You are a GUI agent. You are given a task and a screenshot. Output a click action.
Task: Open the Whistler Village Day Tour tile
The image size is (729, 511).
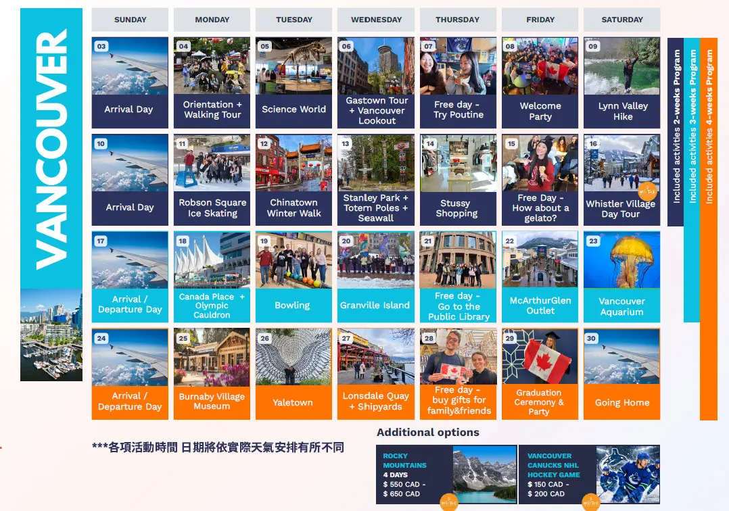622,180
